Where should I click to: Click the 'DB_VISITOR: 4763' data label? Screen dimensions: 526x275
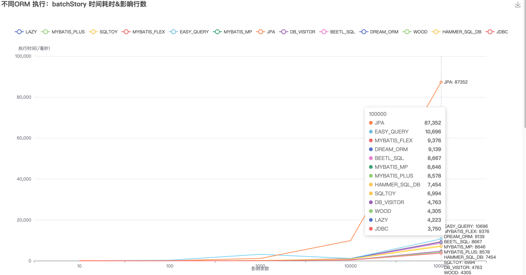463,268
